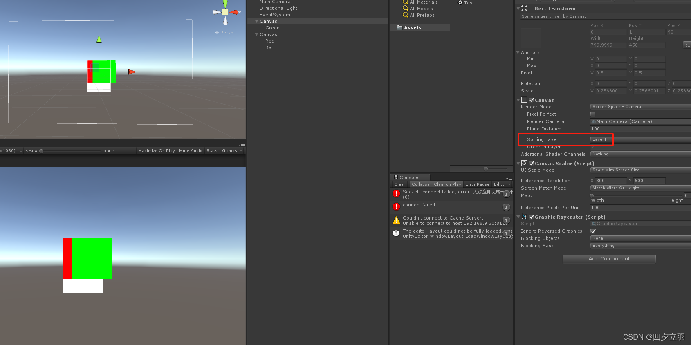Select the All Prefabs search filter
This screenshot has width=691, height=345.
(x=419, y=15)
